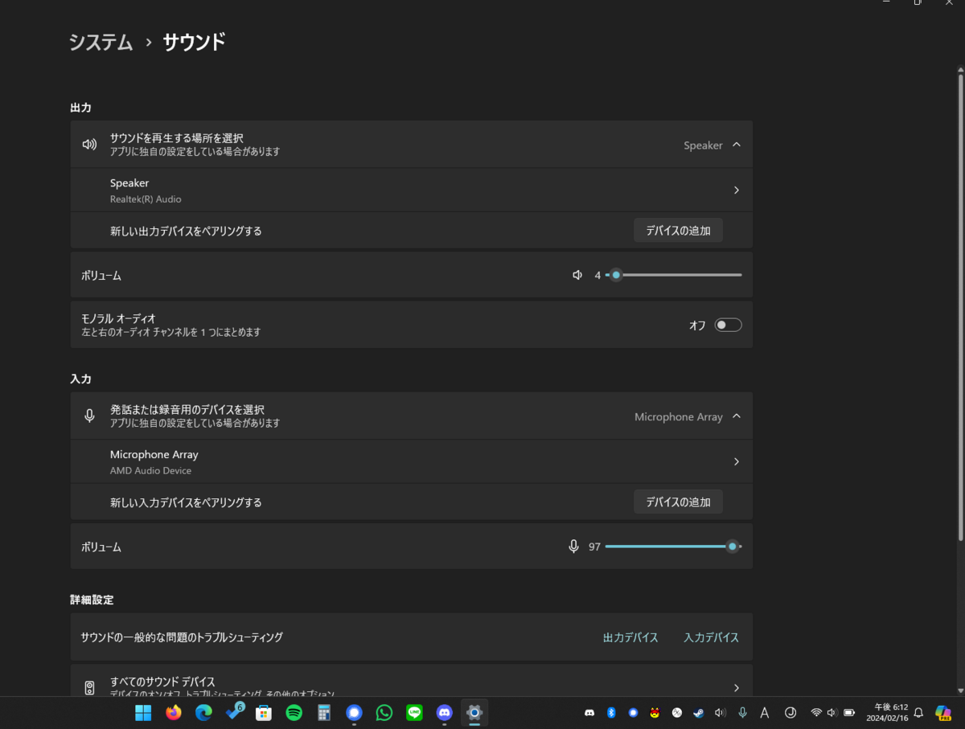This screenshot has height=729, width=965.
Task: Open Speaker Realtek(R) Audio properties
Action: [736, 190]
